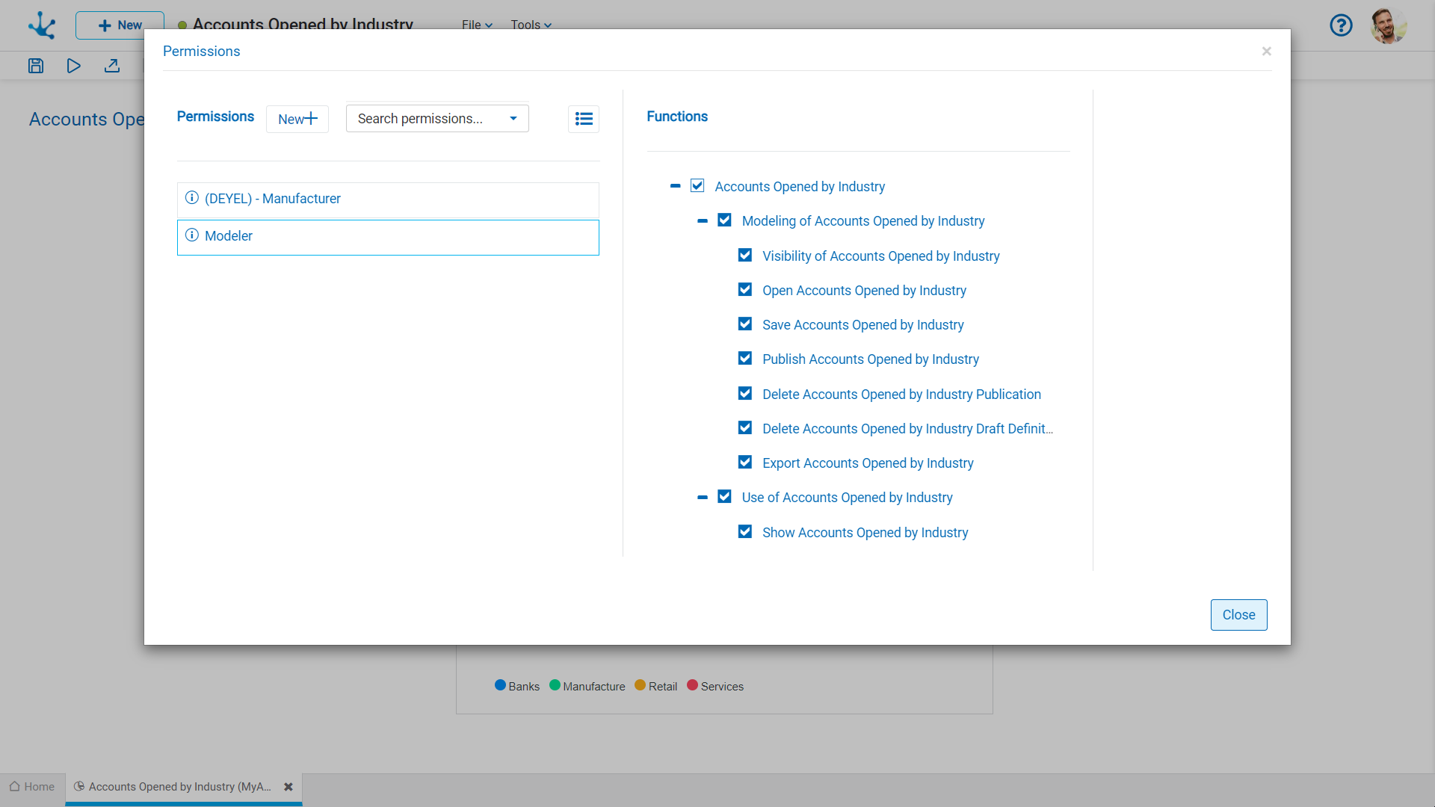
Task: Click the save disk icon in toolbar
Action: 36,66
